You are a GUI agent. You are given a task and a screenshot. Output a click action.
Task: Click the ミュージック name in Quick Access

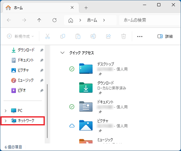click(x=105, y=140)
